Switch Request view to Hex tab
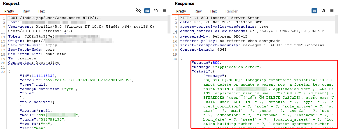The width and height of the screenshot is (338, 129). click(42, 11)
